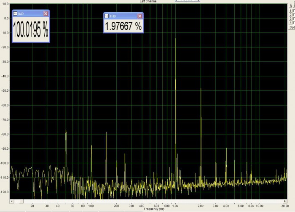Click the scrollbar right arrow
295x212 pixels.
(285, 201)
